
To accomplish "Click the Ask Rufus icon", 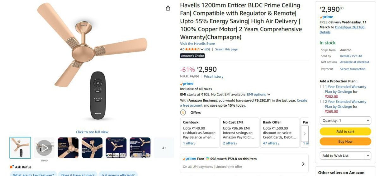I will coord(12,167).
